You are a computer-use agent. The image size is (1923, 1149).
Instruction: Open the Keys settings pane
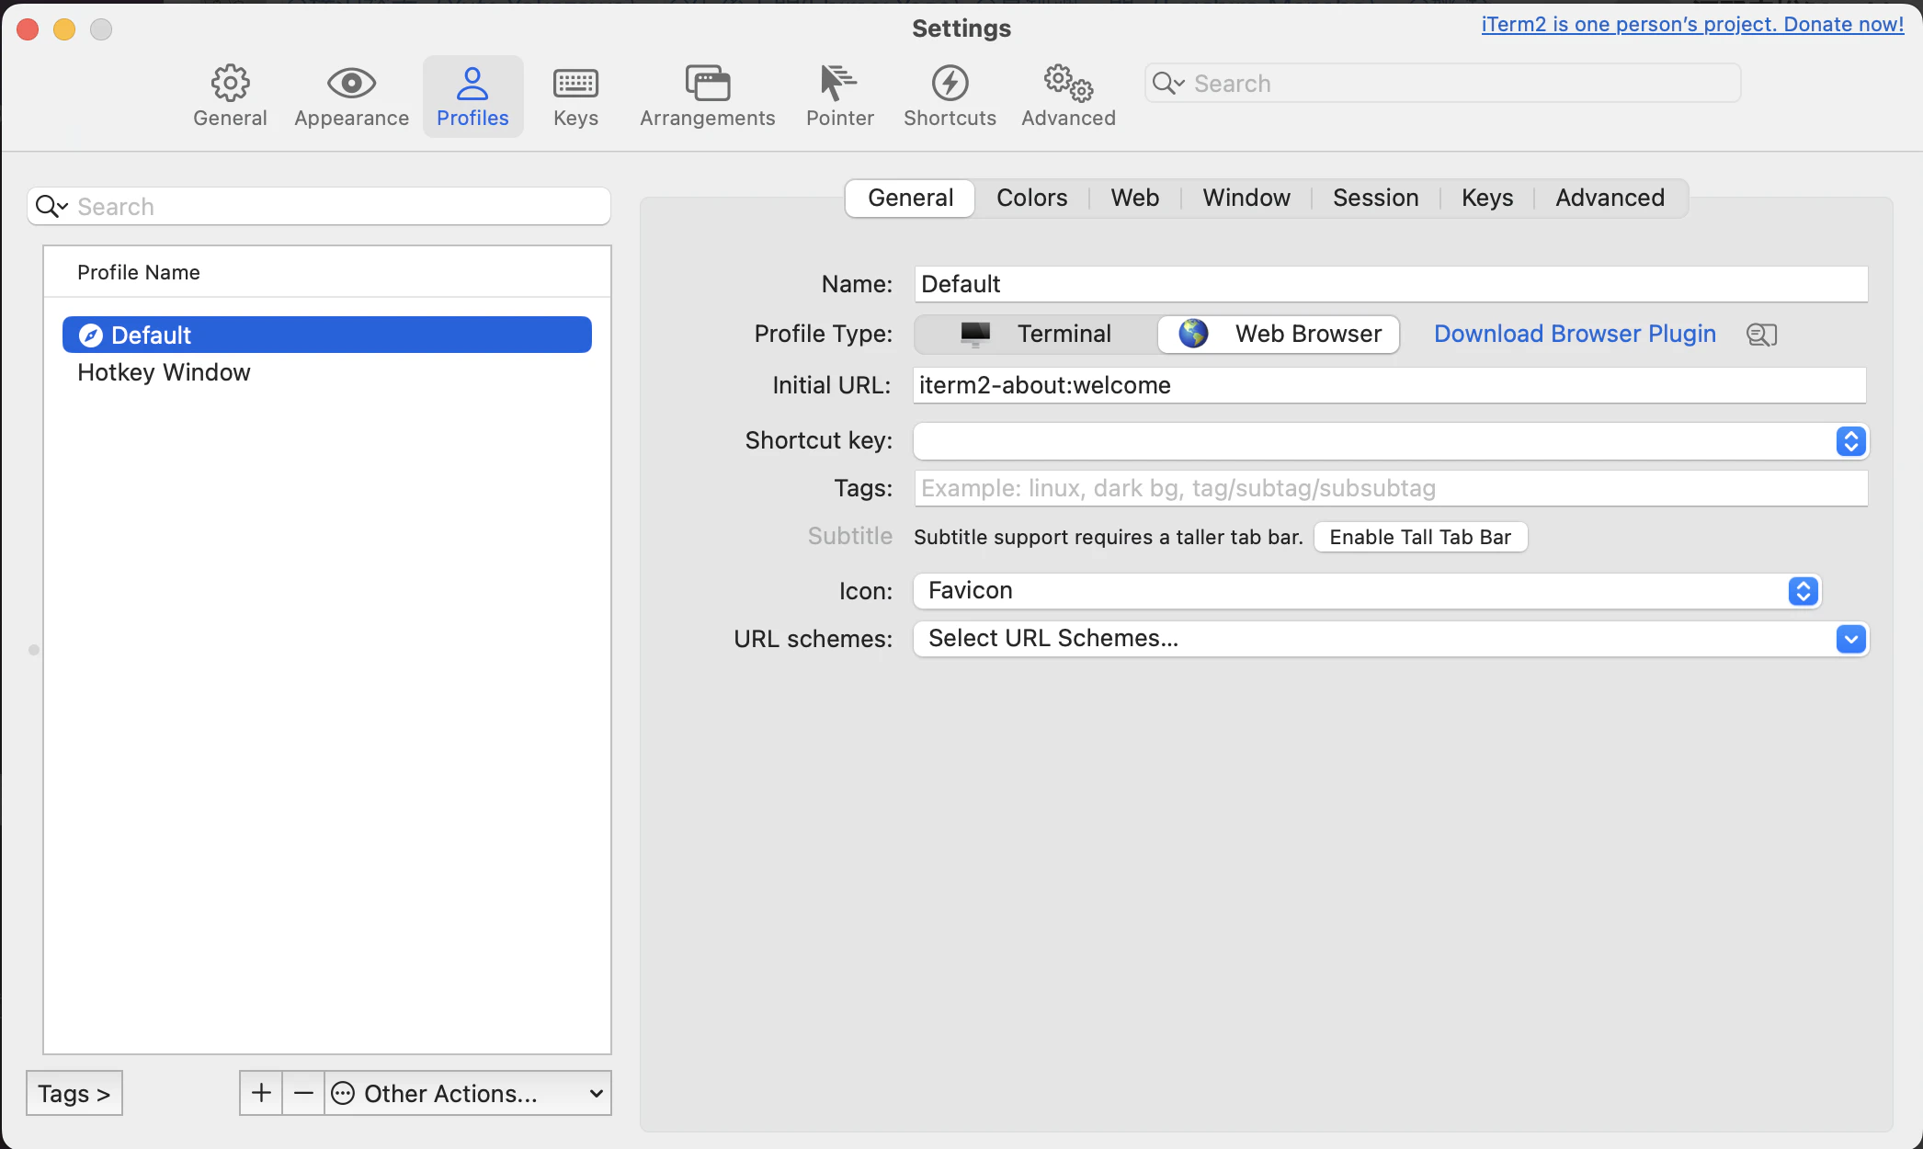[x=575, y=97]
